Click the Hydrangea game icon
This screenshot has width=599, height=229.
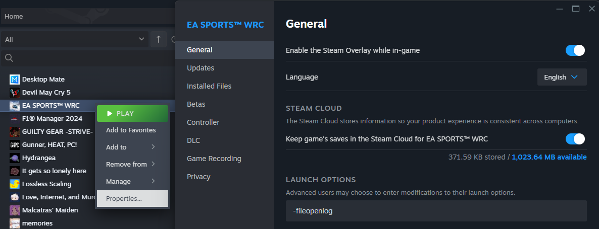pos(15,158)
